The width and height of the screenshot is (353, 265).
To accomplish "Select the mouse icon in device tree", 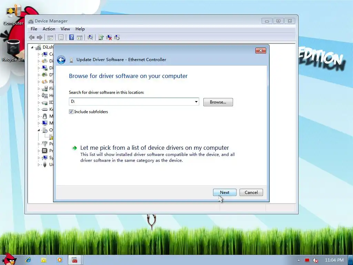I will (x=45, y=116).
